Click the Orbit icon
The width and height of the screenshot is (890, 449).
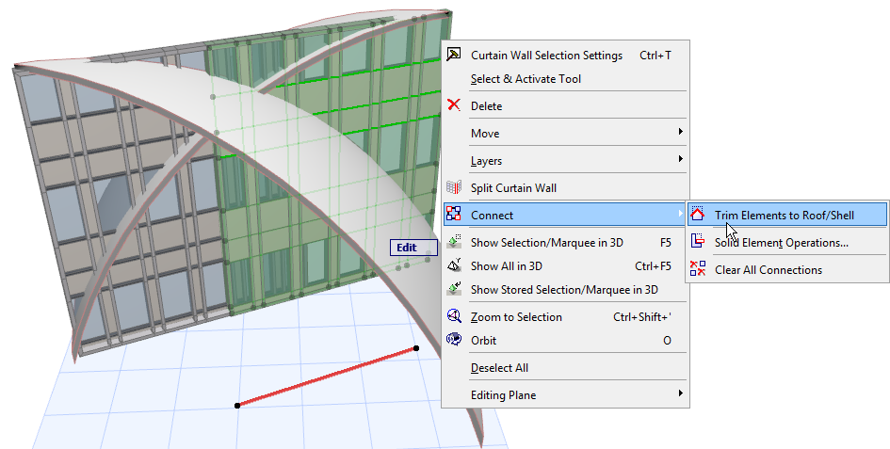[x=454, y=340]
